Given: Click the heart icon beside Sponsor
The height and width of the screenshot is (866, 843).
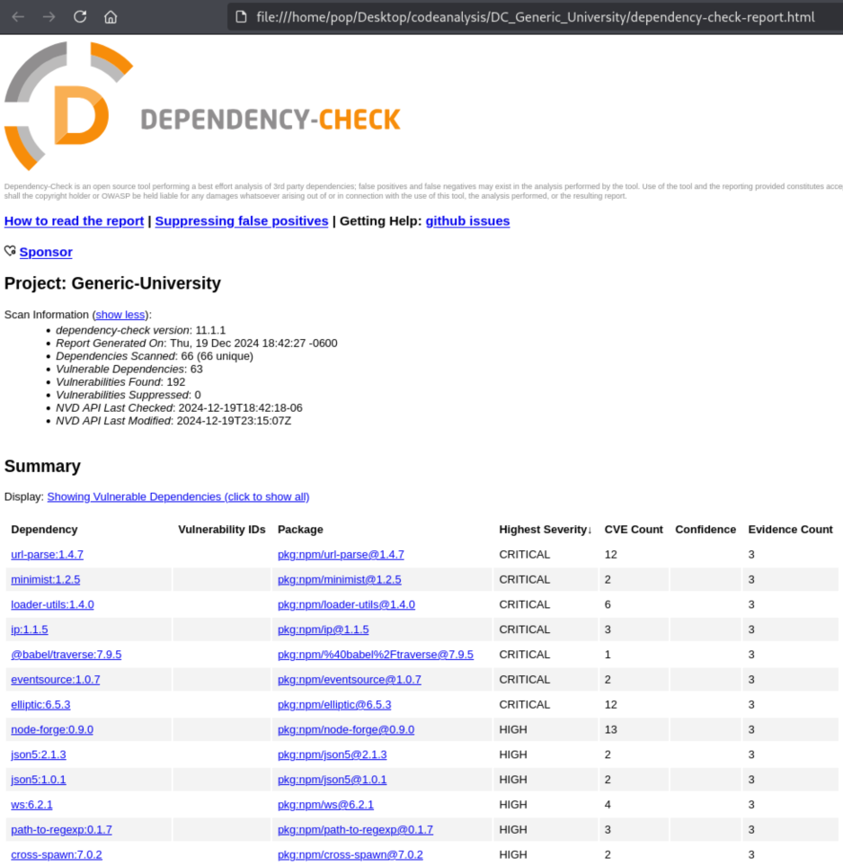Looking at the screenshot, I should (x=10, y=251).
